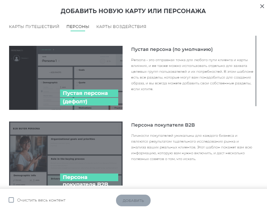
Task: Click the heading Персона покупателя B2B
Action: tap(163, 125)
